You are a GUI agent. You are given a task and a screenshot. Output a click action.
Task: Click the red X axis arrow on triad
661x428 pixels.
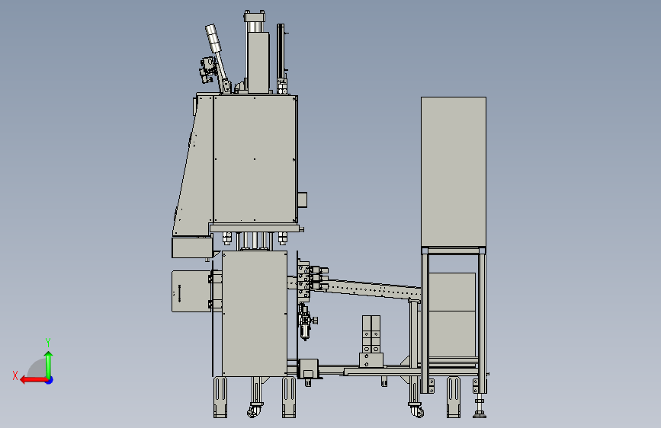[x=34, y=380]
